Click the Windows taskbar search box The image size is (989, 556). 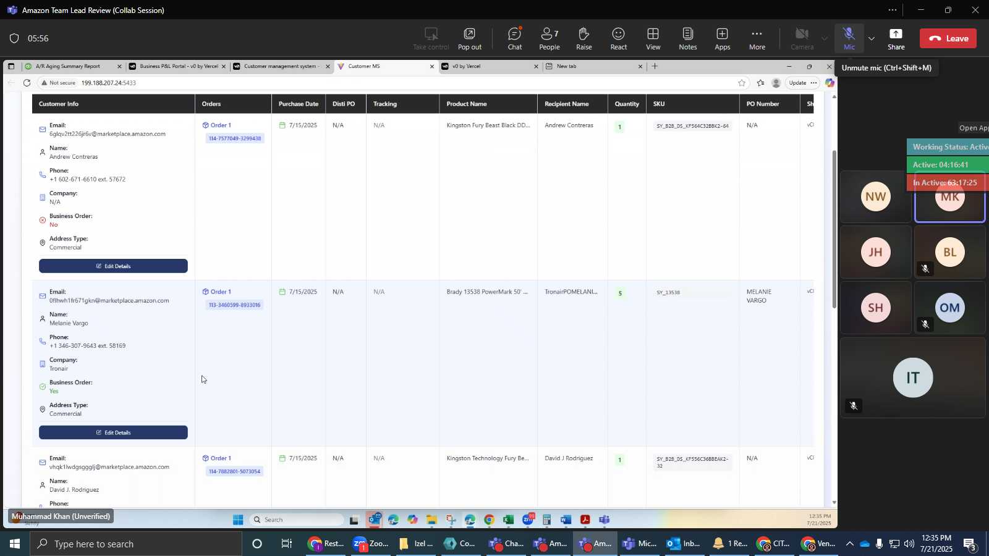pyautogui.click(x=136, y=544)
